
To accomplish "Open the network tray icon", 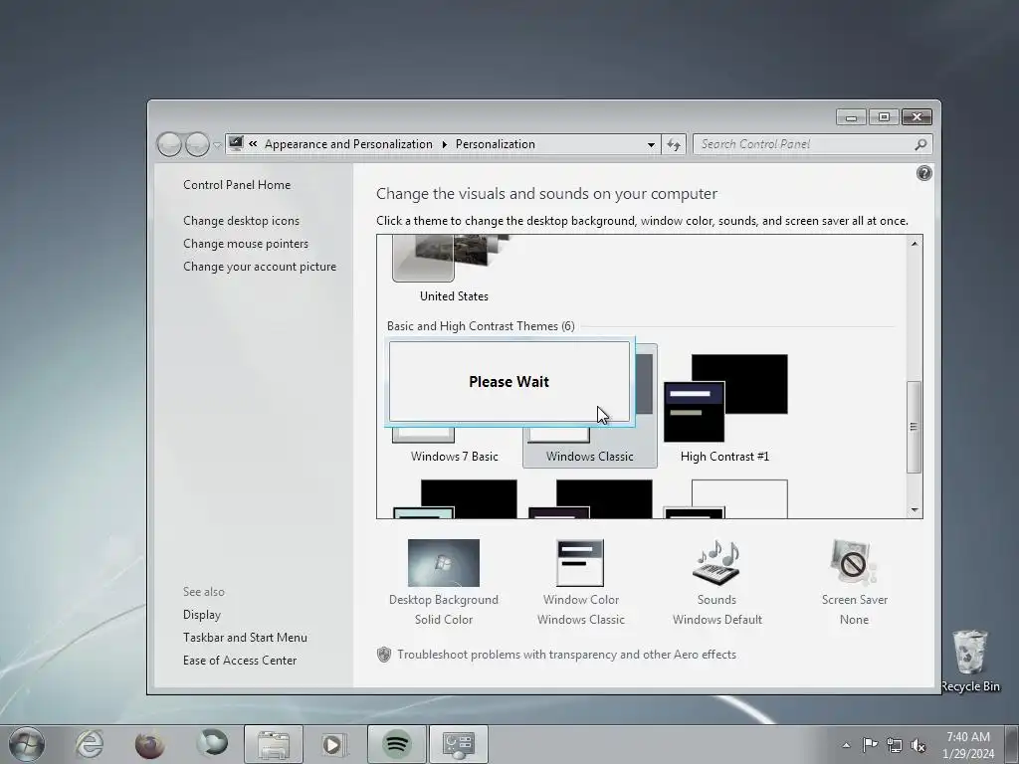I will (895, 745).
